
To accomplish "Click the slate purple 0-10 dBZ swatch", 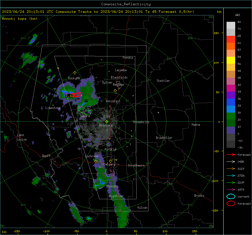I will point(231,130).
